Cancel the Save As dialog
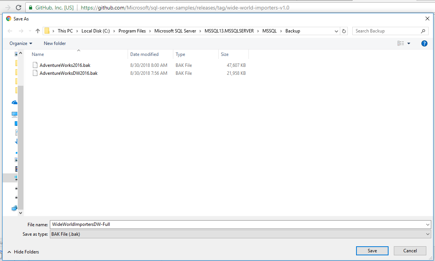The height and width of the screenshot is (261, 435). pos(410,251)
